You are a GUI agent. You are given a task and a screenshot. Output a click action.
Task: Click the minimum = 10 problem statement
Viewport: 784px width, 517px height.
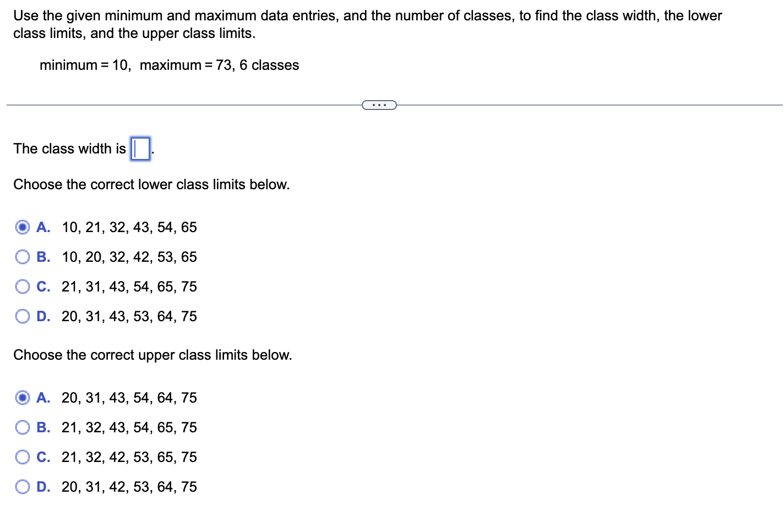169,65
